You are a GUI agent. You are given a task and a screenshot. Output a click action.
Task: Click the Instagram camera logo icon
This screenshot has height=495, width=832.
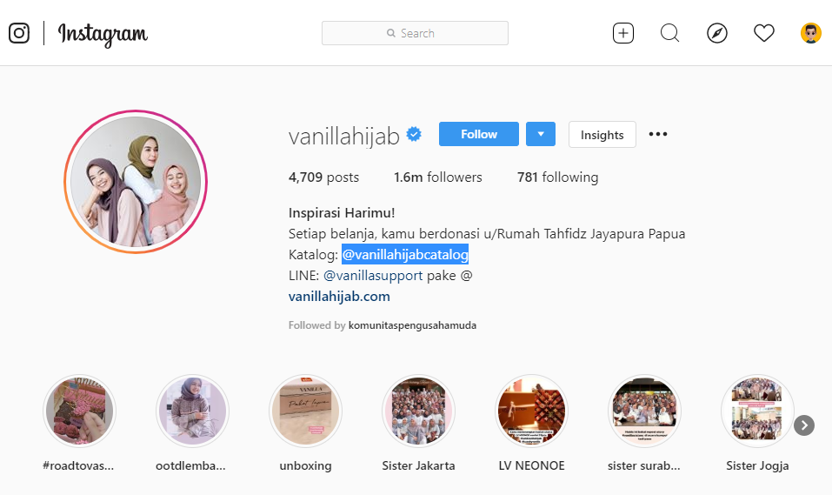[x=19, y=33]
